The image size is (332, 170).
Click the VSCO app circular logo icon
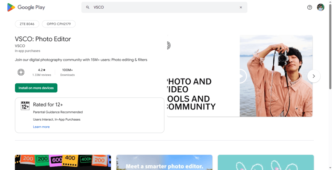point(21,72)
